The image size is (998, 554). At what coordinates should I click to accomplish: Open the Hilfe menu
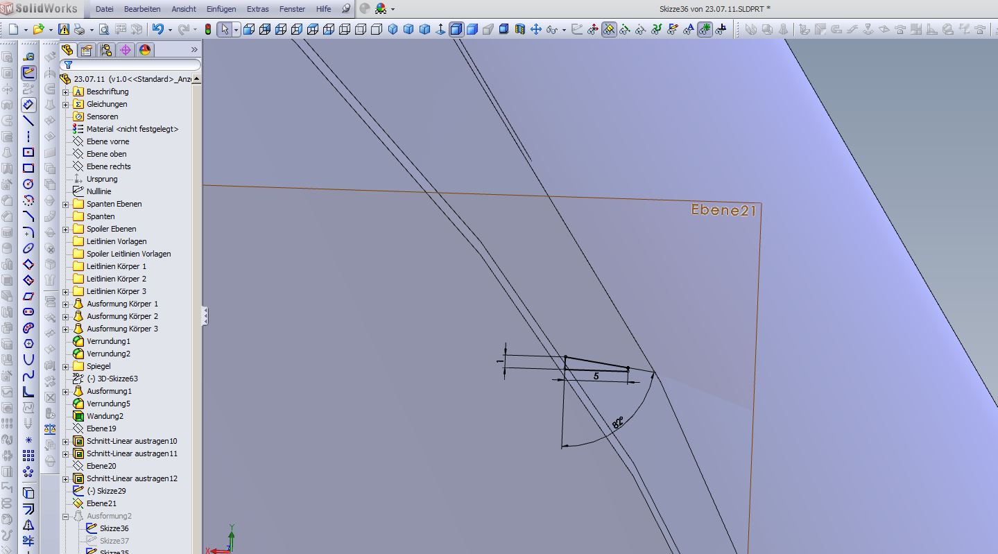pyautogui.click(x=323, y=9)
